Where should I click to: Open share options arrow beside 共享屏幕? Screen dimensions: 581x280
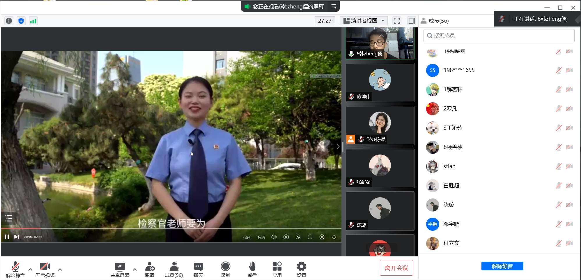point(135,270)
